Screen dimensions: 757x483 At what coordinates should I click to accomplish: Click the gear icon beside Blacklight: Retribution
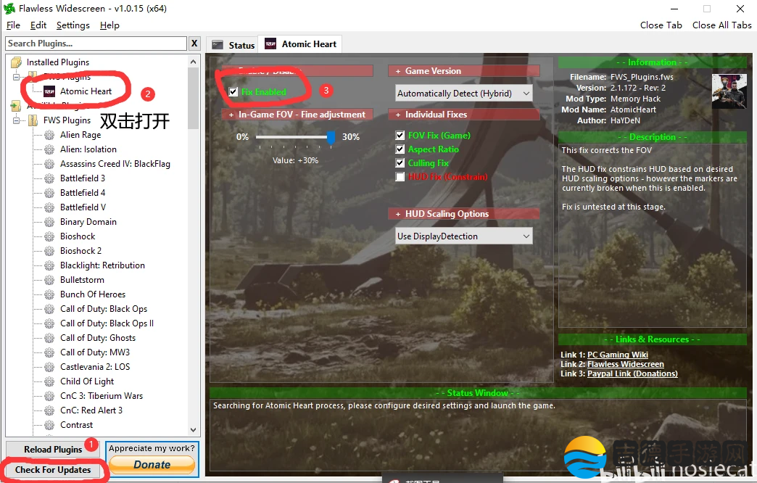tap(49, 265)
